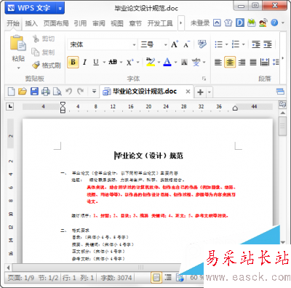Open the 开始 ribbon tab
Image resolution: width=291 pixels, height=288 pixels.
coord(13,23)
